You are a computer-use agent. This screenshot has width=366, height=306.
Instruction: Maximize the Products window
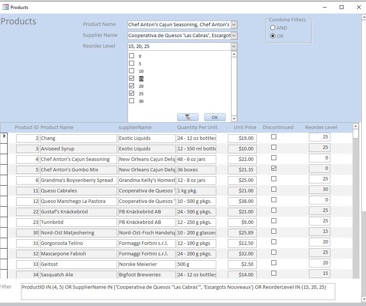342,7
